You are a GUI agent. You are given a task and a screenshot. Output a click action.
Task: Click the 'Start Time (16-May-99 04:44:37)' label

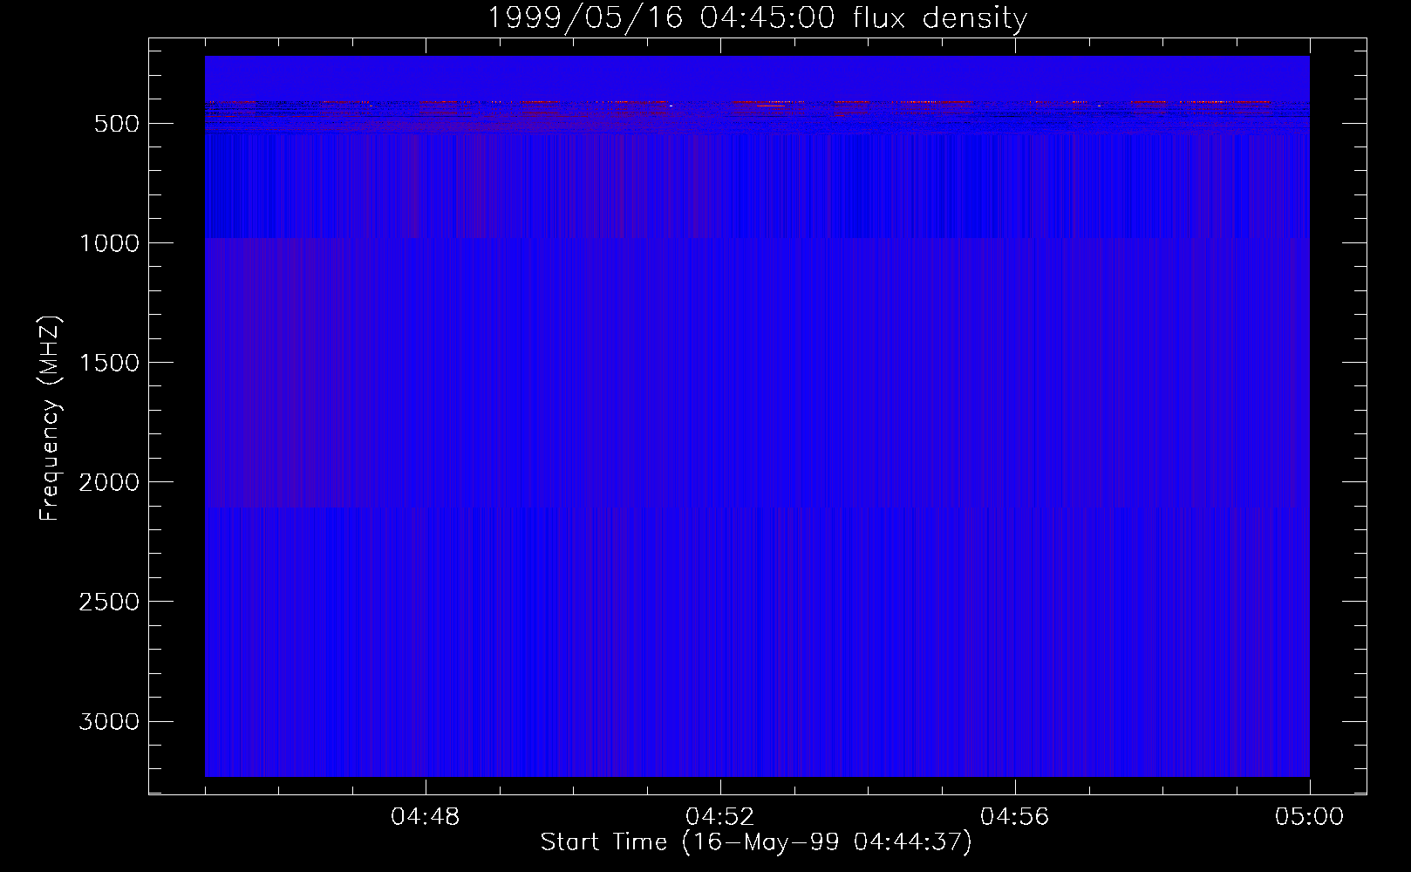pos(756,842)
